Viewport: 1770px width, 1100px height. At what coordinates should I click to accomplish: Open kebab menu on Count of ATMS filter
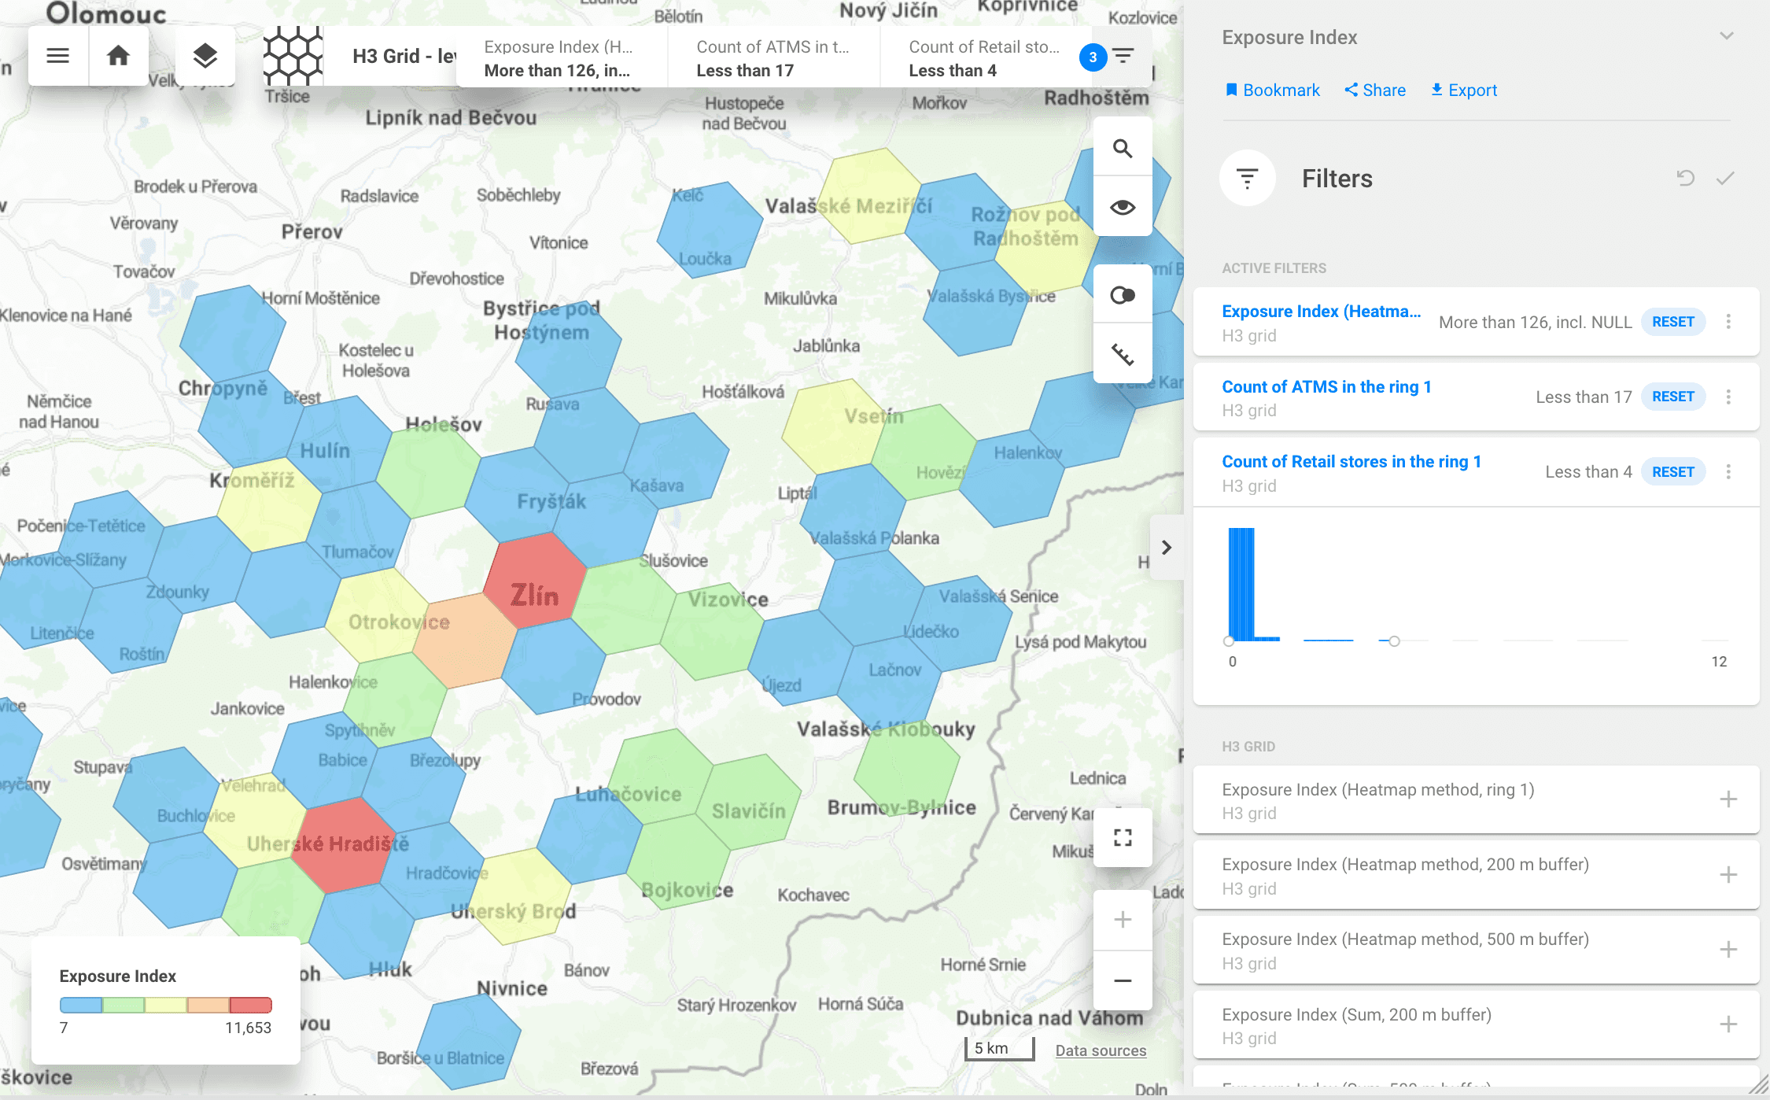click(x=1728, y=397)
